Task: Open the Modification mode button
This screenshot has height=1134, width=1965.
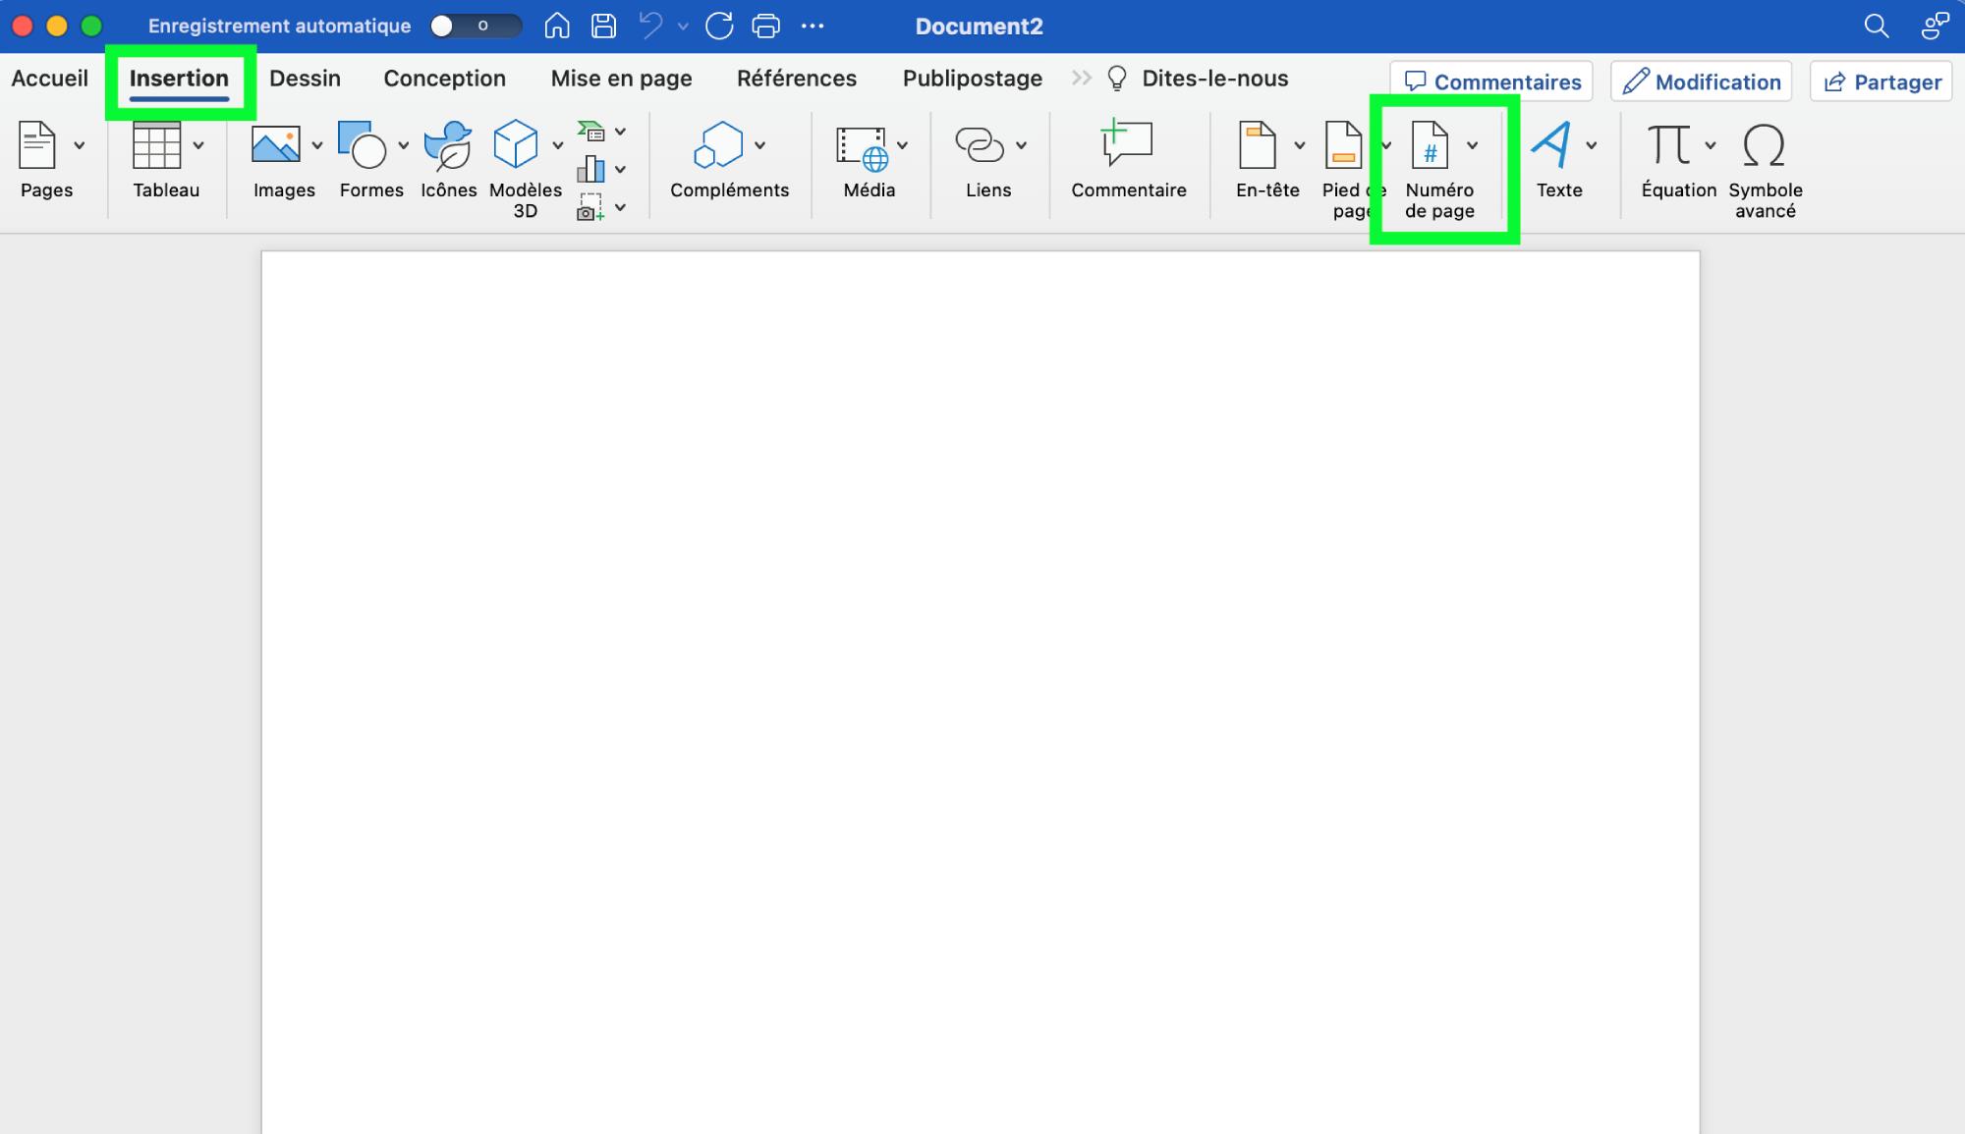Action: [1702, 81]
